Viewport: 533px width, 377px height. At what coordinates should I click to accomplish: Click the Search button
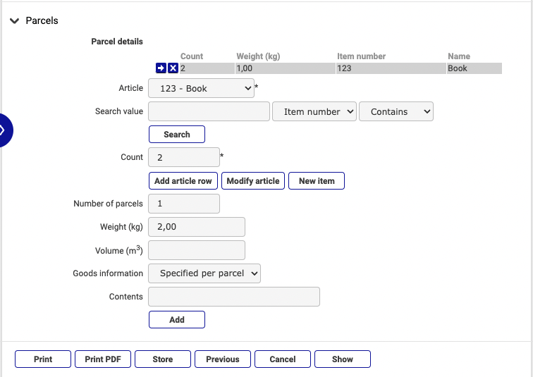[177, 134]
